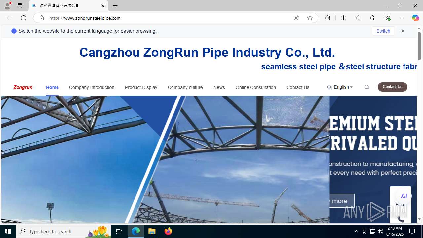Go to the Home menu item

(x=52, y=87)
